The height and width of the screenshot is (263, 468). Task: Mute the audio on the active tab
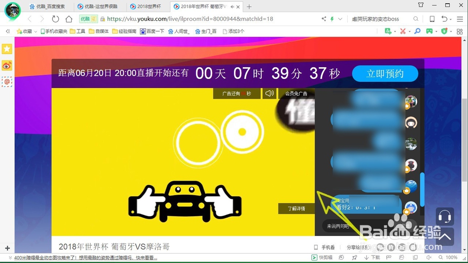pyautogui.click(x=232, y=7)
